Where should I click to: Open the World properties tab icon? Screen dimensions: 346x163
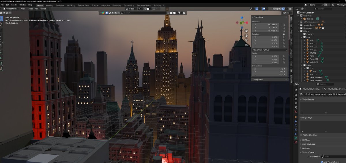pos(296,112)
